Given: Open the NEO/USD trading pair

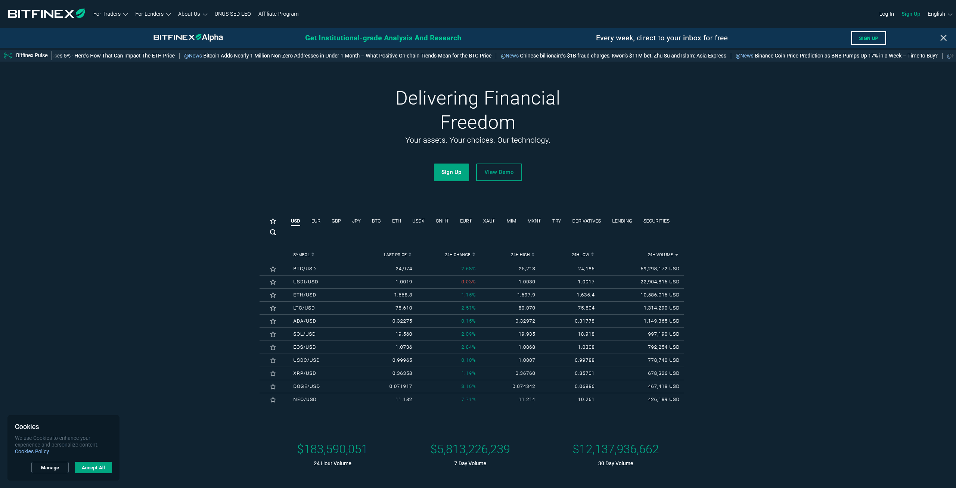Looking at the screenshot, I should pos(305,400).
